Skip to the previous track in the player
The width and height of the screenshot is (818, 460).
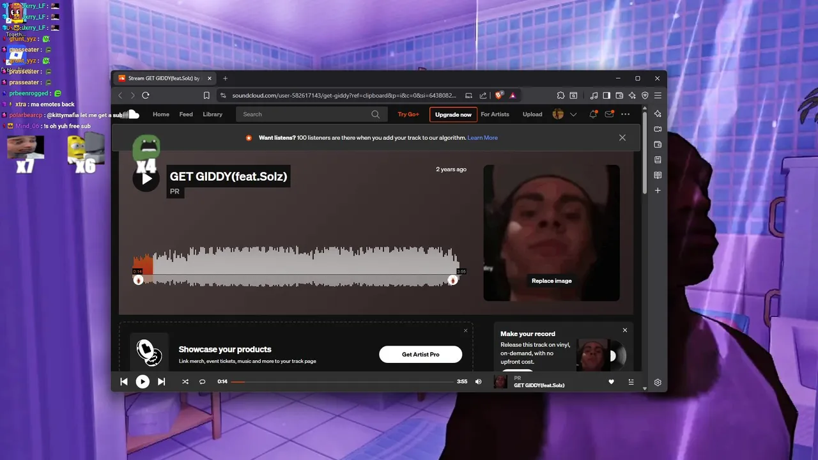[x=124, y=381]
